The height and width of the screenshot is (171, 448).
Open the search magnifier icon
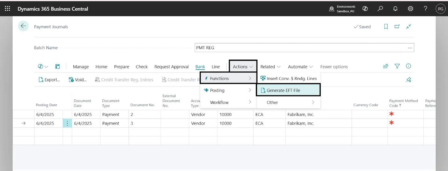coord(380,9)
